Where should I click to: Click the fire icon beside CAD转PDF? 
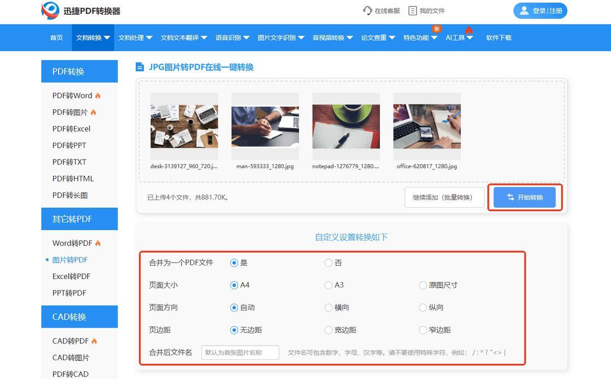click(x=94, y=341)
